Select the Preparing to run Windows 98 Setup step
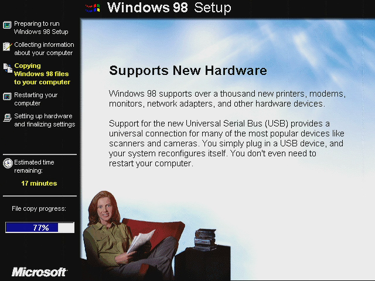Viewport: 375px width, 281px height. [41, 28]
